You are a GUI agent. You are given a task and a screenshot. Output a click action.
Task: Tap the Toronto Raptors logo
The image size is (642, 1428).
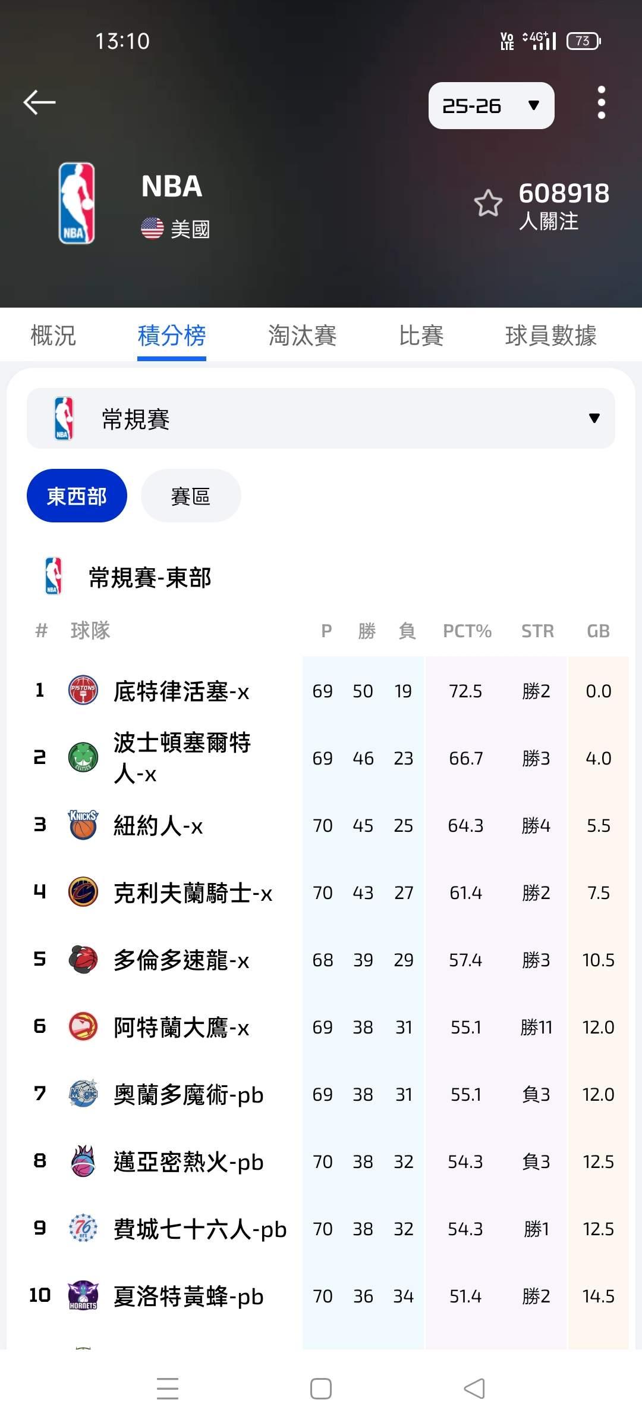(83, 959)
